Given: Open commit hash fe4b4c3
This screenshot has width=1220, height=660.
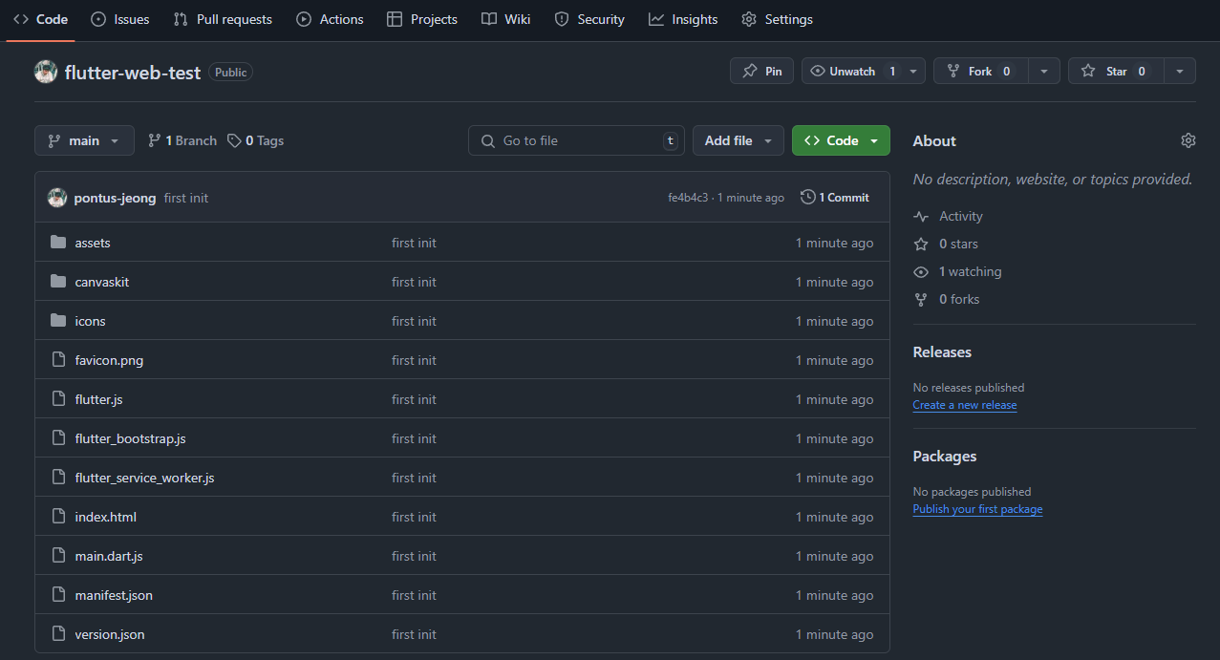Looking at the screenshot, I should [688, 198].
